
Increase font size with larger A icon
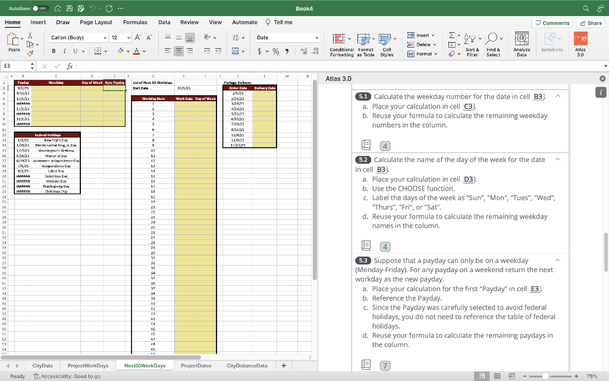pos(137,38)
